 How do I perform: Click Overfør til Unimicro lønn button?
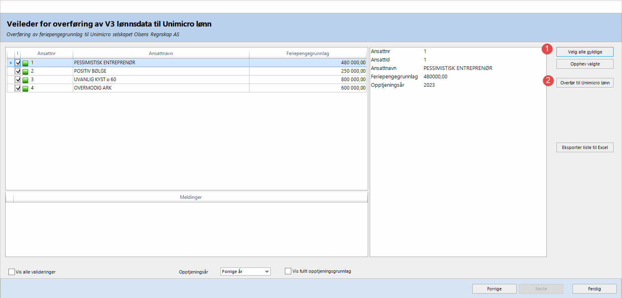[585, 83]
